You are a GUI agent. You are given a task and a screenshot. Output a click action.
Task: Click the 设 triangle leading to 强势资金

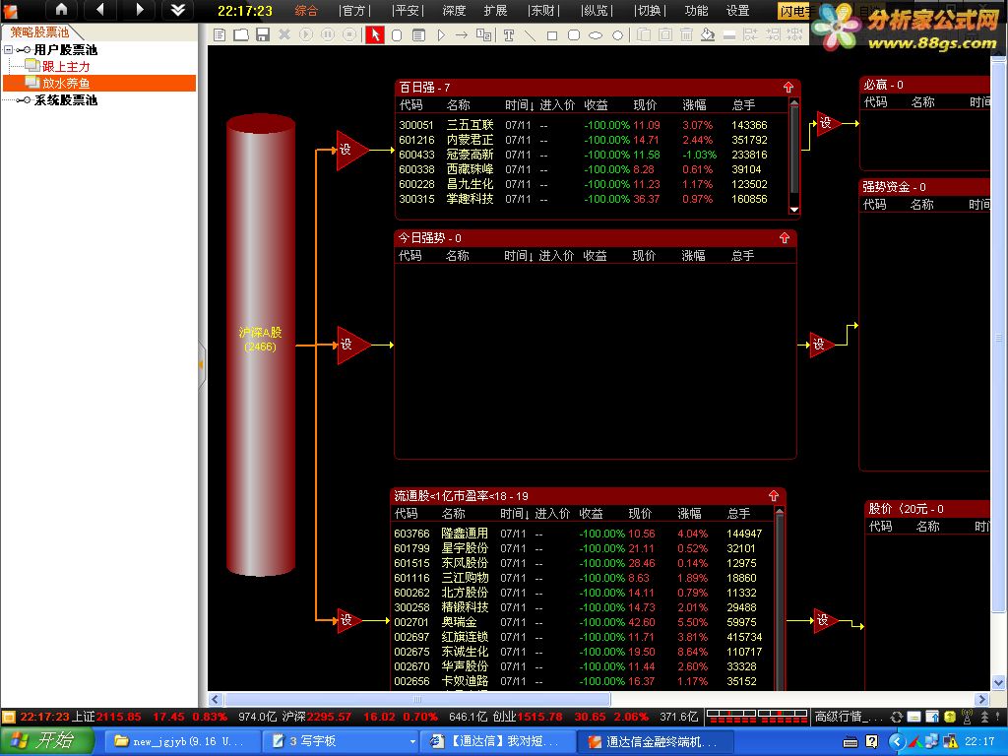click(x=821, y=345)
